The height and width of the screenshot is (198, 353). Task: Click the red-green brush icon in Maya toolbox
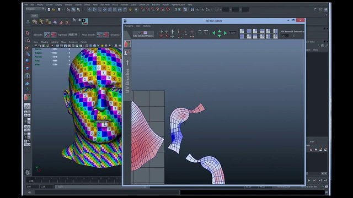[27, 97]
